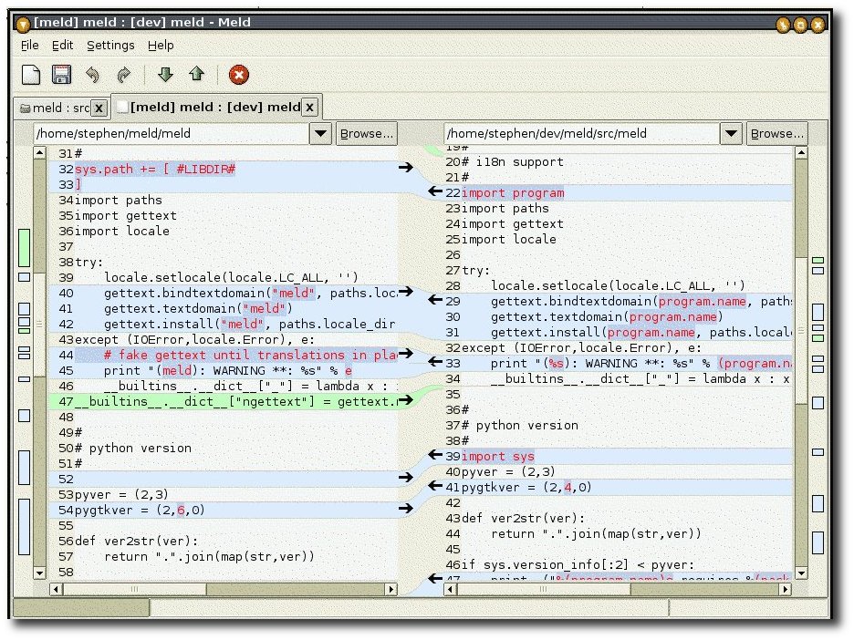Go to next difference with down arrow

pyautogui.click(x=165, y=74)
